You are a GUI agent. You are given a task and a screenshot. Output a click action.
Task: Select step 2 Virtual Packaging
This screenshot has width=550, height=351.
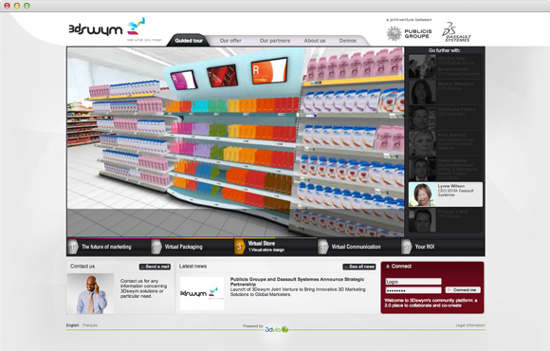pyautogui.click(x=192, y=247)
